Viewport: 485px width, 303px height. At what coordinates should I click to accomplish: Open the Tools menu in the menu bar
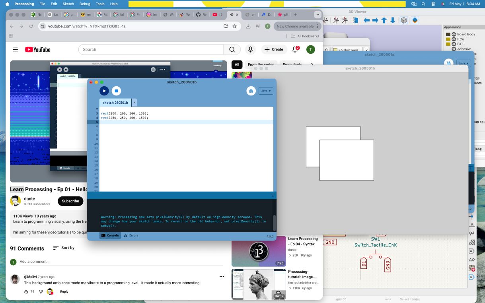100,4
